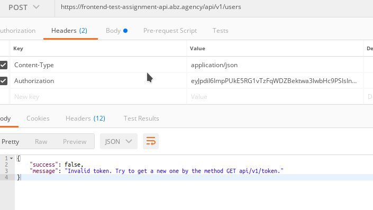Open the Test Results tab
Viewport: 373px width, 210px height.
141,118
